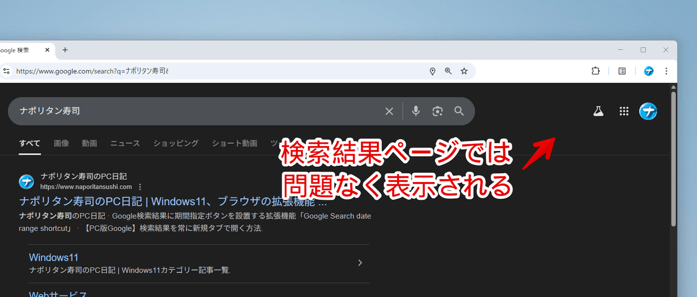The width and height of the screenshot is (697, 297).
Task: Bookmark this page with star icon
Action: tap(464, 71)
